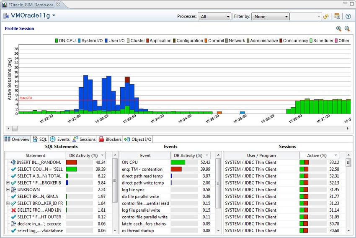
Task: Expand the SELECT * F...BROKER B row
Action: coord(8,182)
